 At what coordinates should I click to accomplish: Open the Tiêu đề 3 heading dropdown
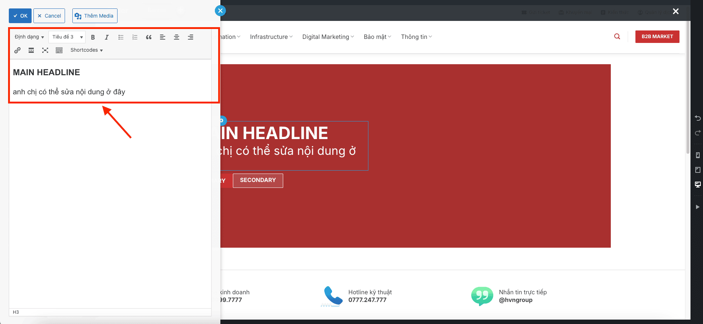point(67,37)
